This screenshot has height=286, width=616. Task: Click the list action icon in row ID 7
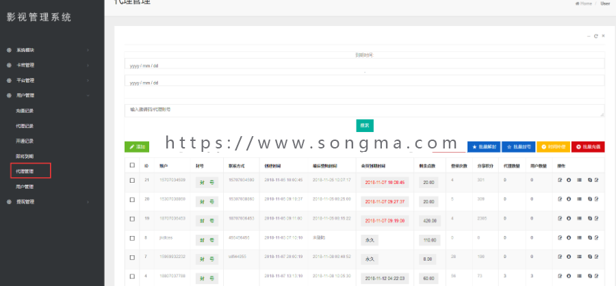point(579,257)
